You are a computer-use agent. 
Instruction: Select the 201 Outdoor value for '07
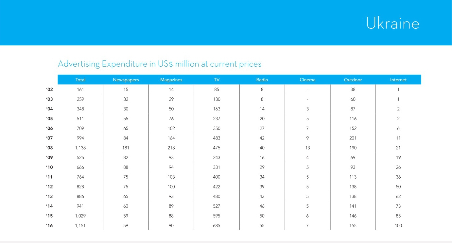point(353,138)
